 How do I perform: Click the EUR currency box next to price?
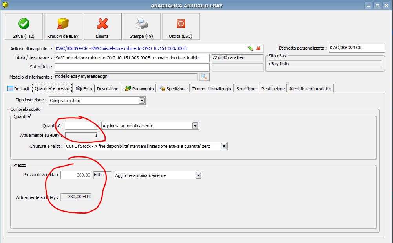point(102,175)
